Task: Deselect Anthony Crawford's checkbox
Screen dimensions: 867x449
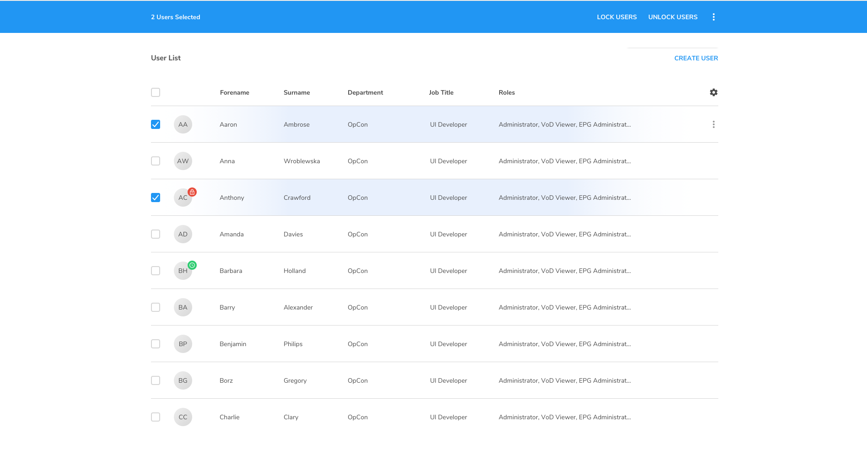Action: [x=156, y=198]
